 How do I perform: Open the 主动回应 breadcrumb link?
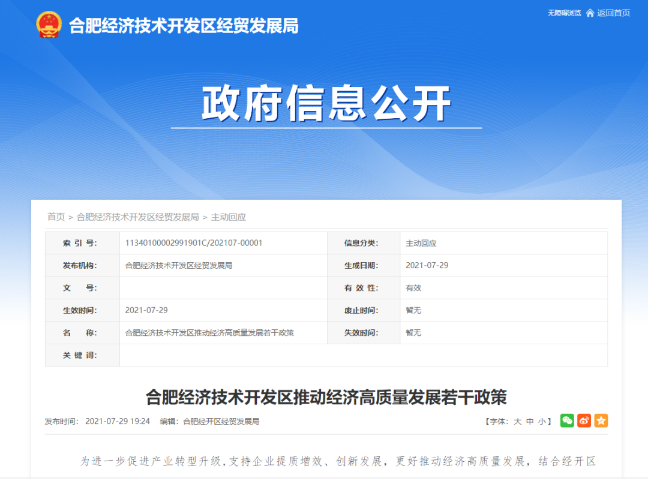pyautogui.click(x=229, y=217)
